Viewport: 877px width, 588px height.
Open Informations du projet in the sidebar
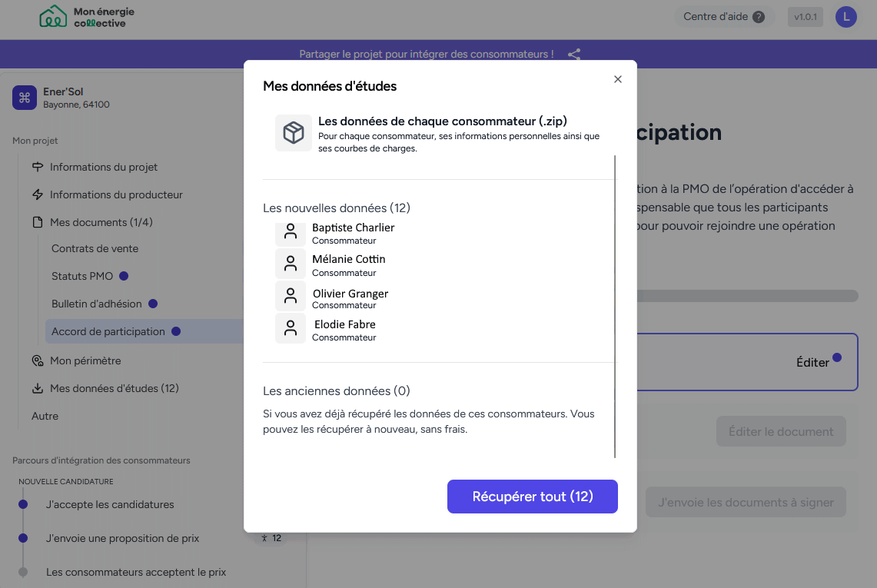(104, 167)
